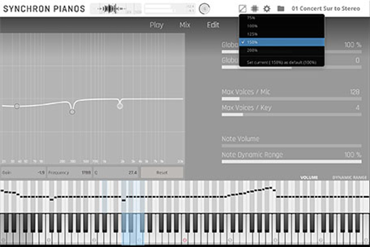Image resolution: width=370 pixels, height=247 pixels.
Task: Click the Note Dynamic Range 100 % value
Action: [x=353, y=155]
